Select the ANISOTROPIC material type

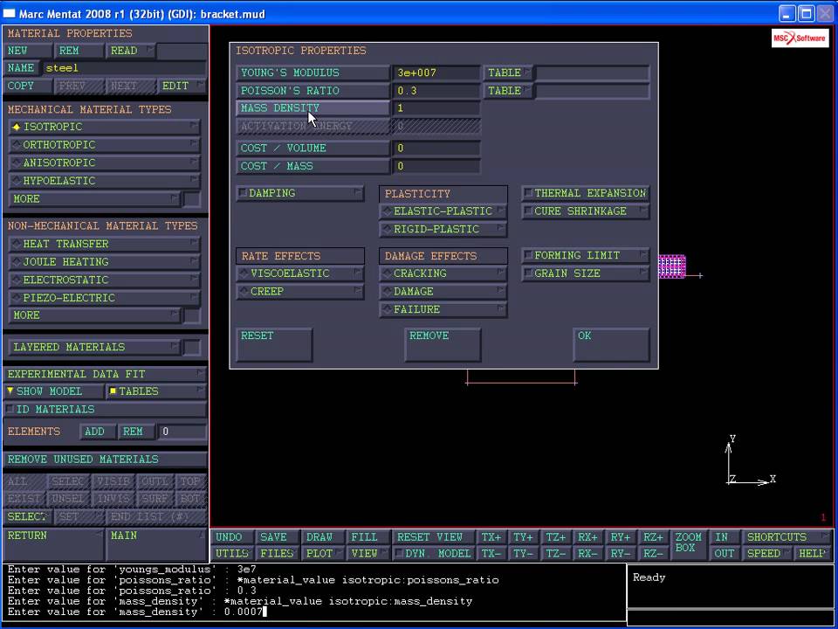click(x=104, y=162)
